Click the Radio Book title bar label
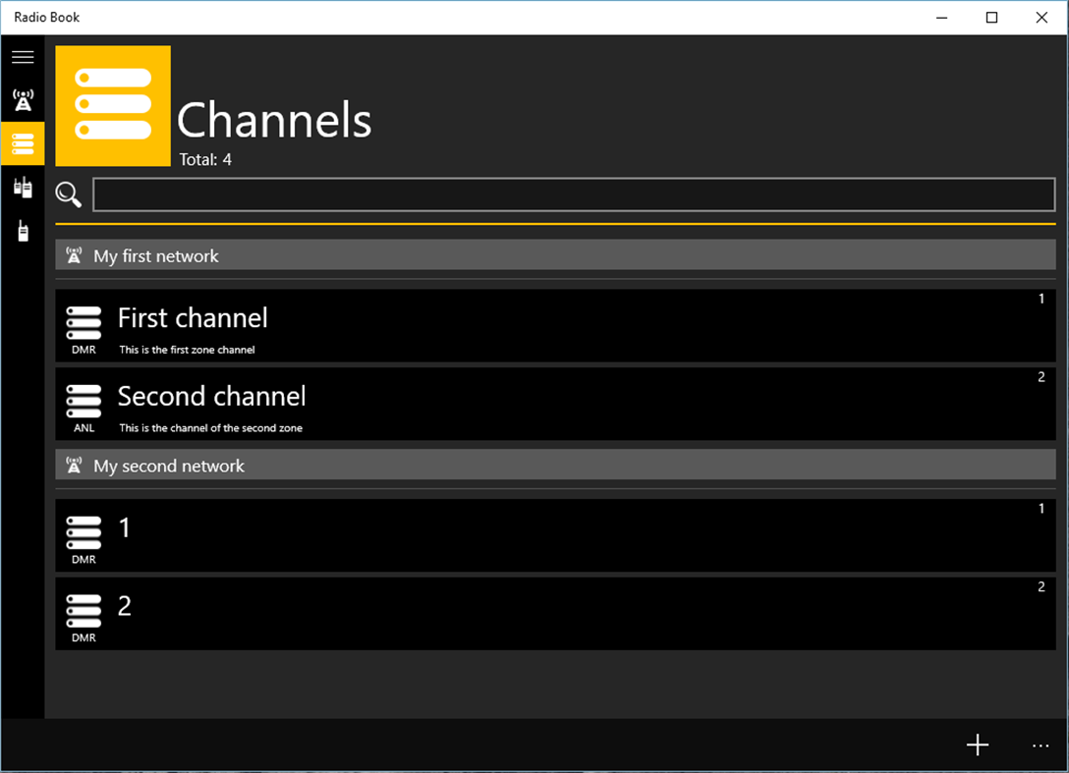This screenshot has height=773, width=1069. pos(46,17)
